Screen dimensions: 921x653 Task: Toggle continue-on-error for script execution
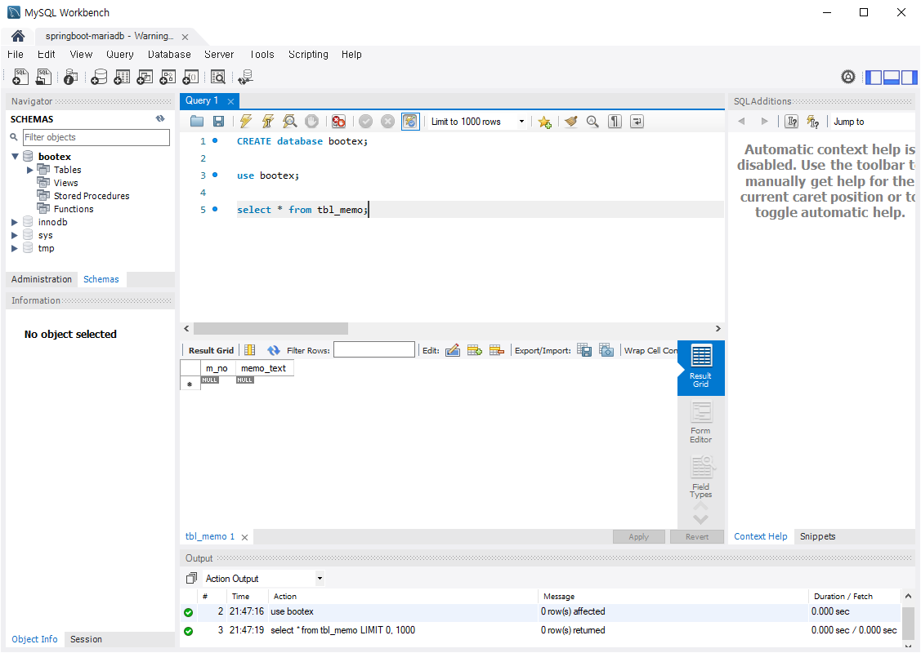pos(338,122)
